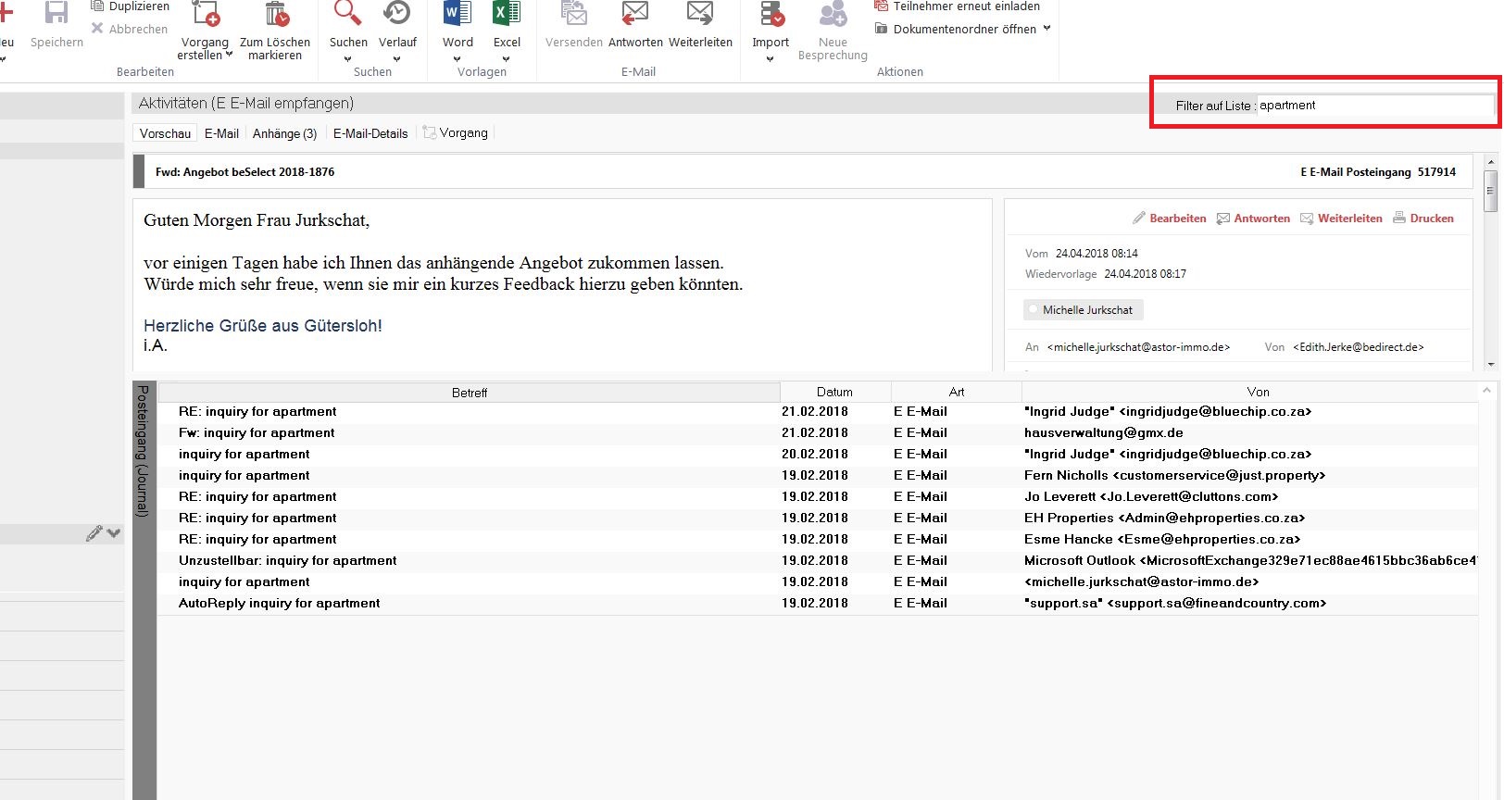Click the Weiterleiten ribbon icon

[x=700, y=15]
